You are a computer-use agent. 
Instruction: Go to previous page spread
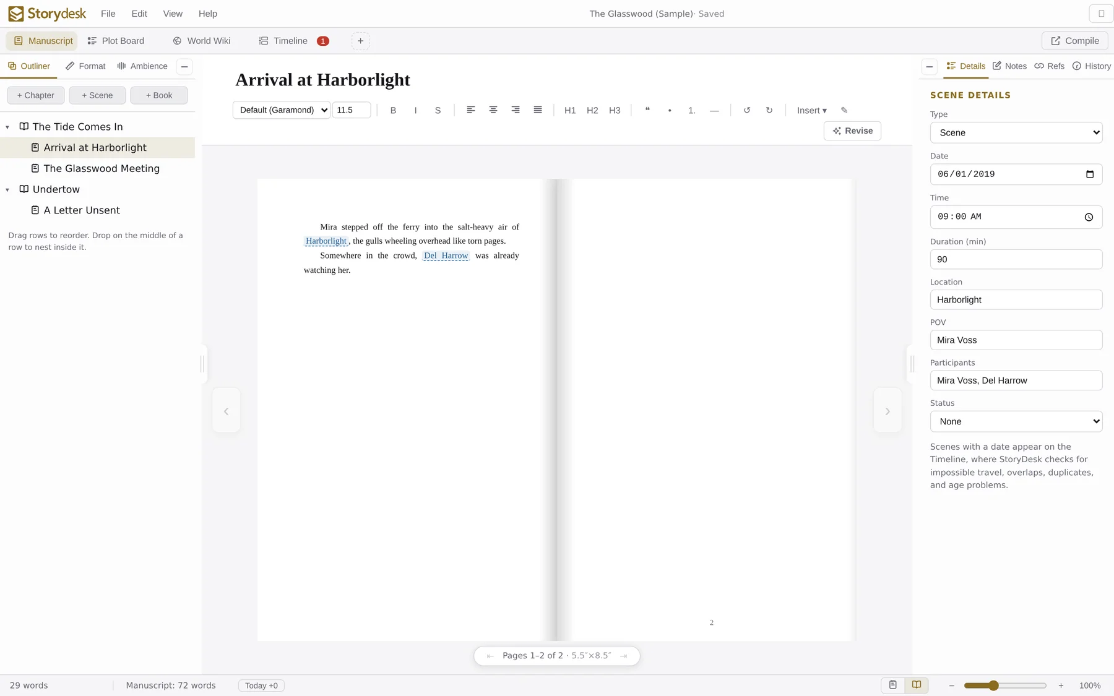pyautogui.click(x=226, y=411)
